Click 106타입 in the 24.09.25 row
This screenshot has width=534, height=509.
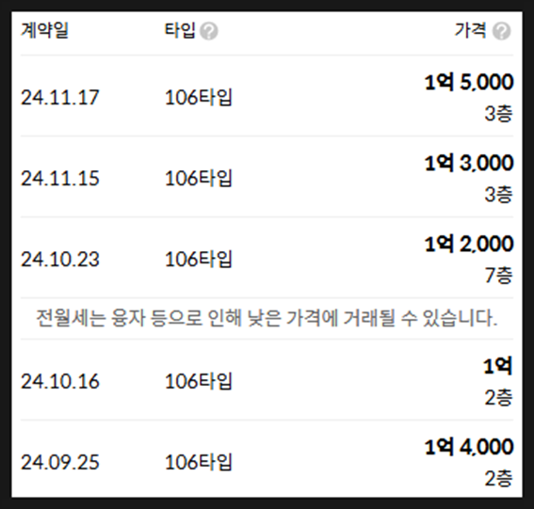tap(199, 462)
